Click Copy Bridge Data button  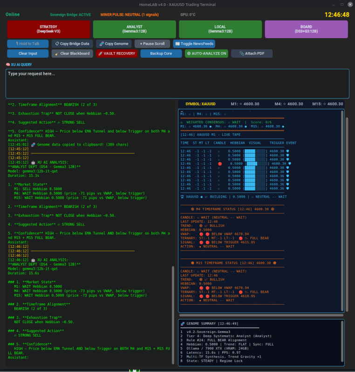[72, 44]
